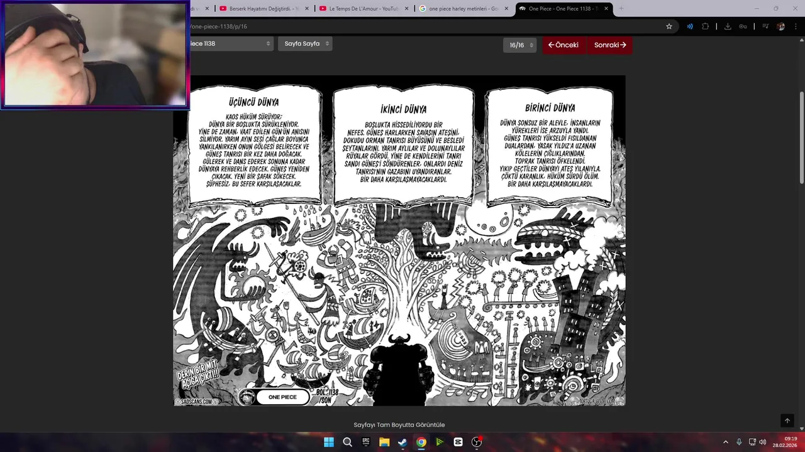
Task: Open the 16/16 page selector dropdown
Action: pyautogui.click(x=520, y=45)
